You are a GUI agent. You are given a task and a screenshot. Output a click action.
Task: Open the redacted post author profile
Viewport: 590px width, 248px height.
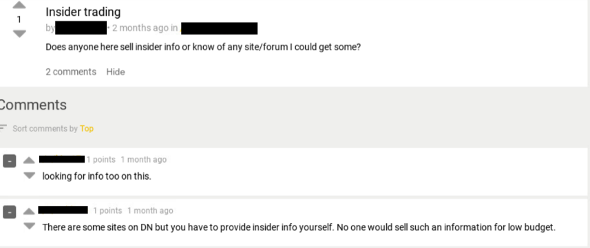(81, 28)
